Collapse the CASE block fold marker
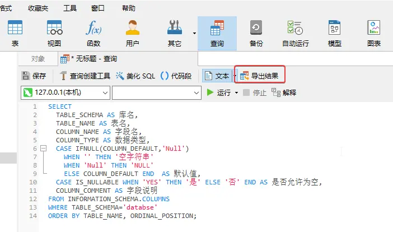Screen dimensions: 393x232 42,149
